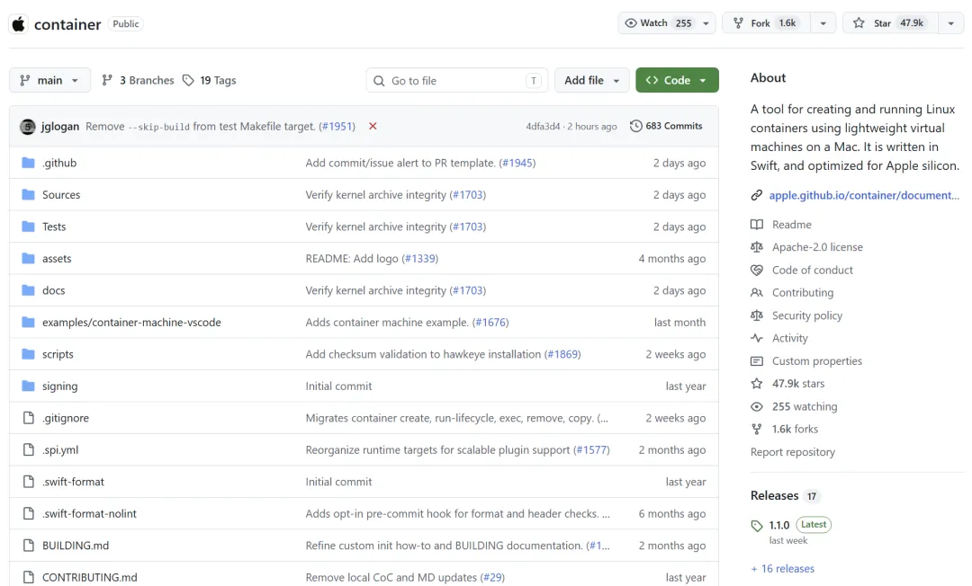Open the star lists dropdown arrow

[x=951, y=23]
